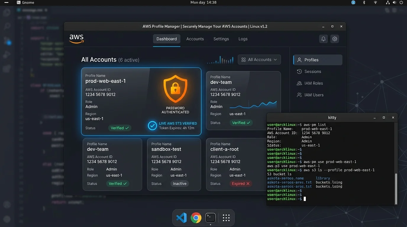Click the Verified badge on prod-web-east-1 card
The height and width of the screenshot is (227, 407).
pos(119,128)
